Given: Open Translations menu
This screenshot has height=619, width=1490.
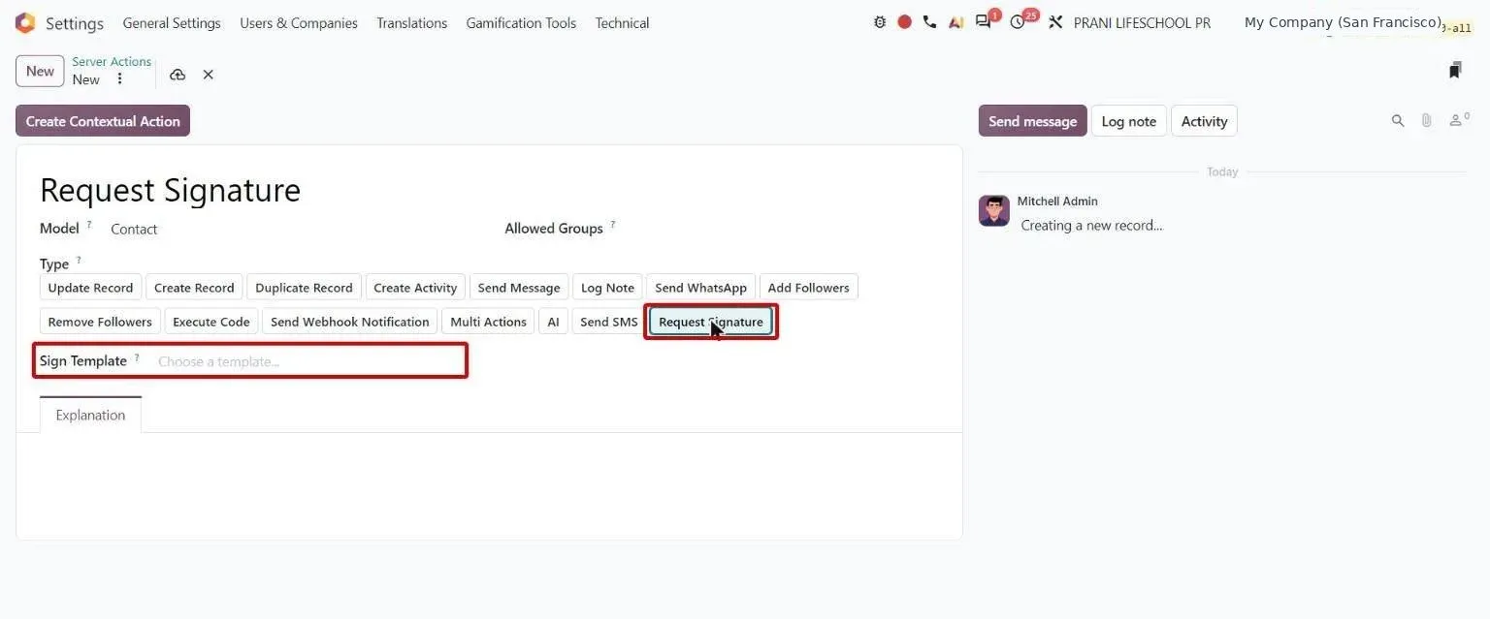Looking at the screenshot, I should tap(412, 22).
